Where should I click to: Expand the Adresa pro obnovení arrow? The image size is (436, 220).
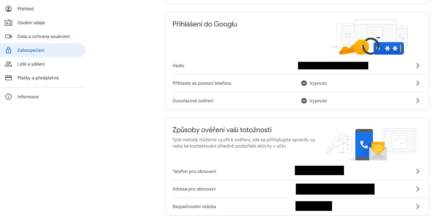(x=418, y=189)
